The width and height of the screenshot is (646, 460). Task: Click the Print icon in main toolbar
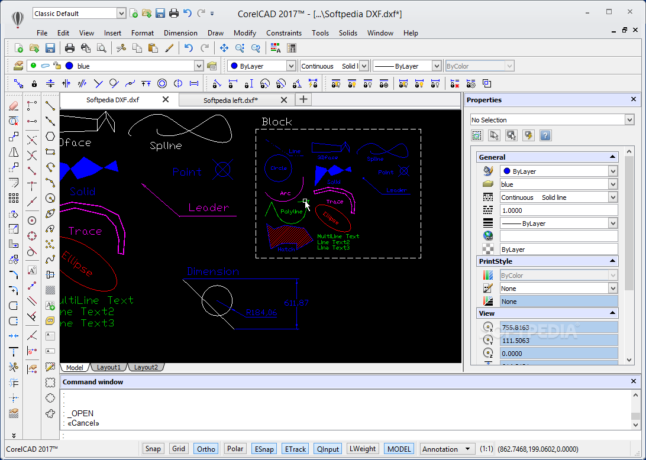click(70, 48)
